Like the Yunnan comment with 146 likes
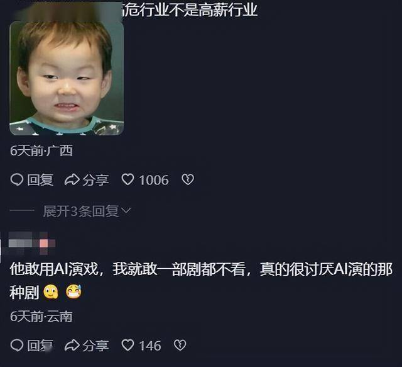The width and height of the screenshot is (402, 367). point(128,345)
